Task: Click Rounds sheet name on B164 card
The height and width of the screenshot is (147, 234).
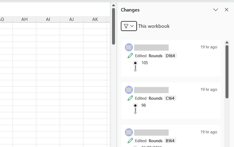Action: 156,141
